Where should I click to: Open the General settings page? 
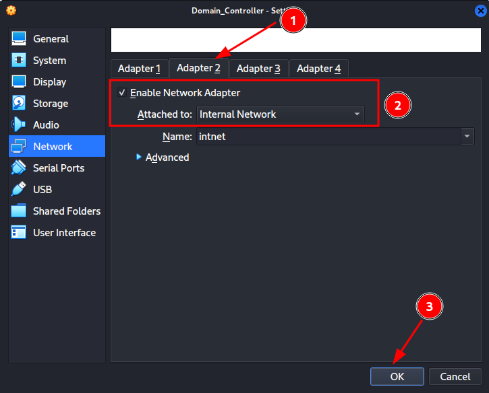click(57, 38)
